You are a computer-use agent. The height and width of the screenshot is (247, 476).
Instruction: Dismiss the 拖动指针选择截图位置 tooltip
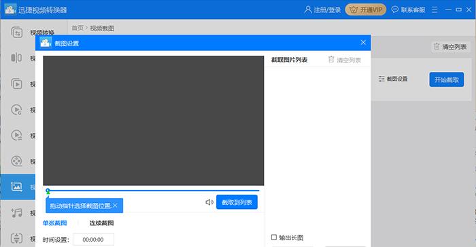coord(115,206)
